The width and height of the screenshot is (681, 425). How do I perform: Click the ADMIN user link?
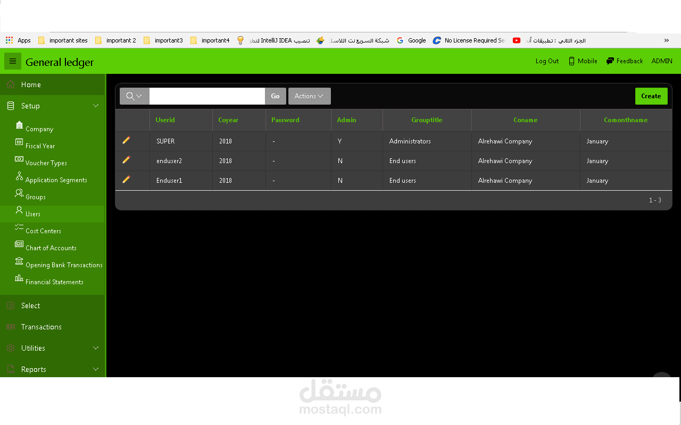tap(662, 61)
